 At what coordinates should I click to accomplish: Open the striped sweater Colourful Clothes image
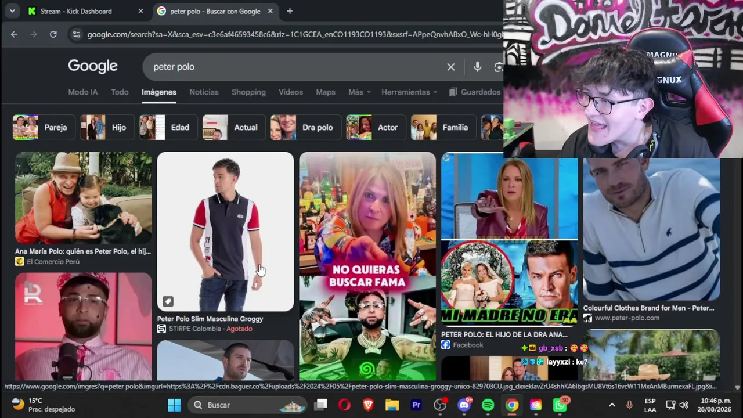click(651, 229)
